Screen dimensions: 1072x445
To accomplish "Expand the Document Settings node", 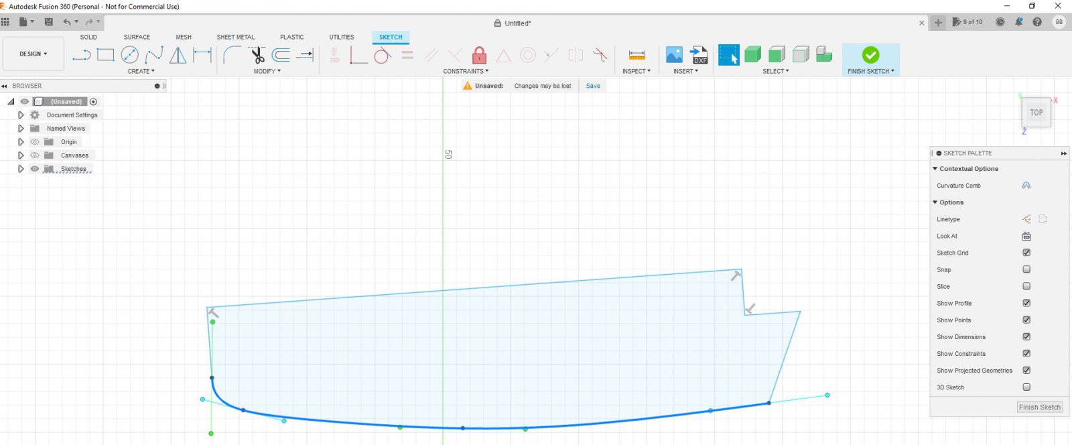I will (21, 115).
